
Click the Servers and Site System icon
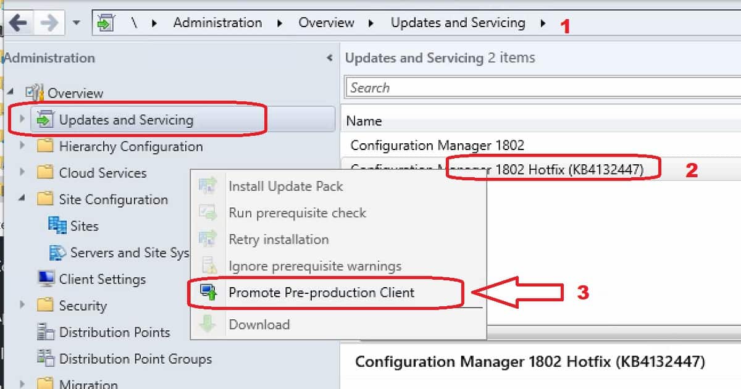point(57,252)
